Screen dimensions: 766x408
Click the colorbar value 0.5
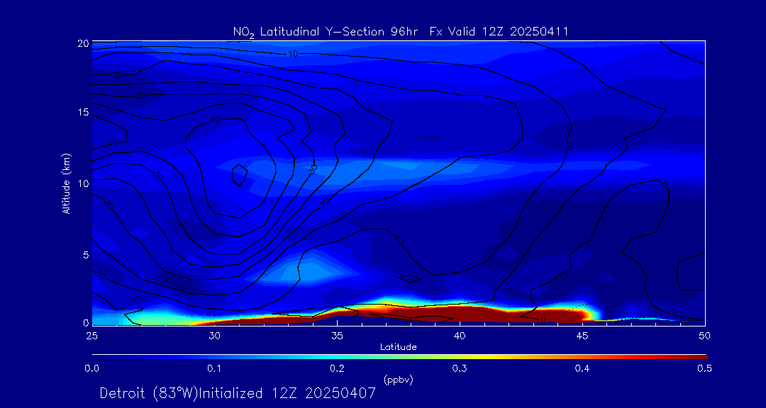(705, 369)
